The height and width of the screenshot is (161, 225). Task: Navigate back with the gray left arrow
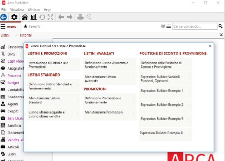61,17
